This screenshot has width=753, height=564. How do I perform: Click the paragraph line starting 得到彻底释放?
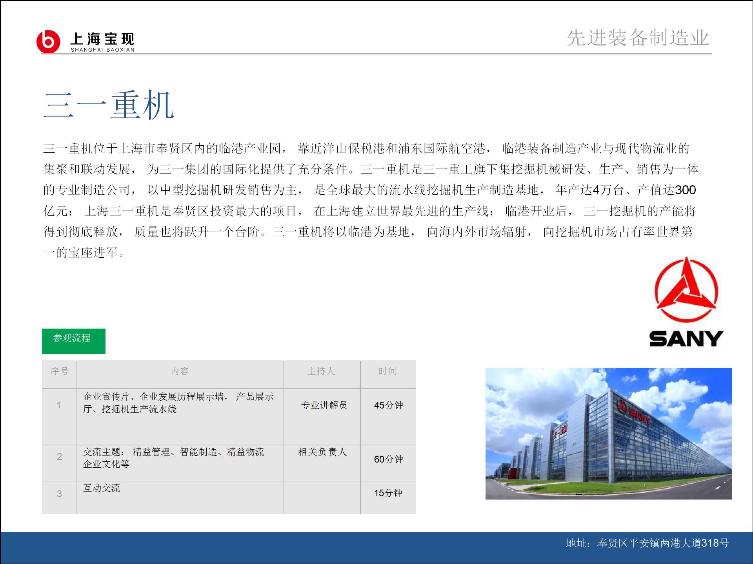[x=368, y=232]
